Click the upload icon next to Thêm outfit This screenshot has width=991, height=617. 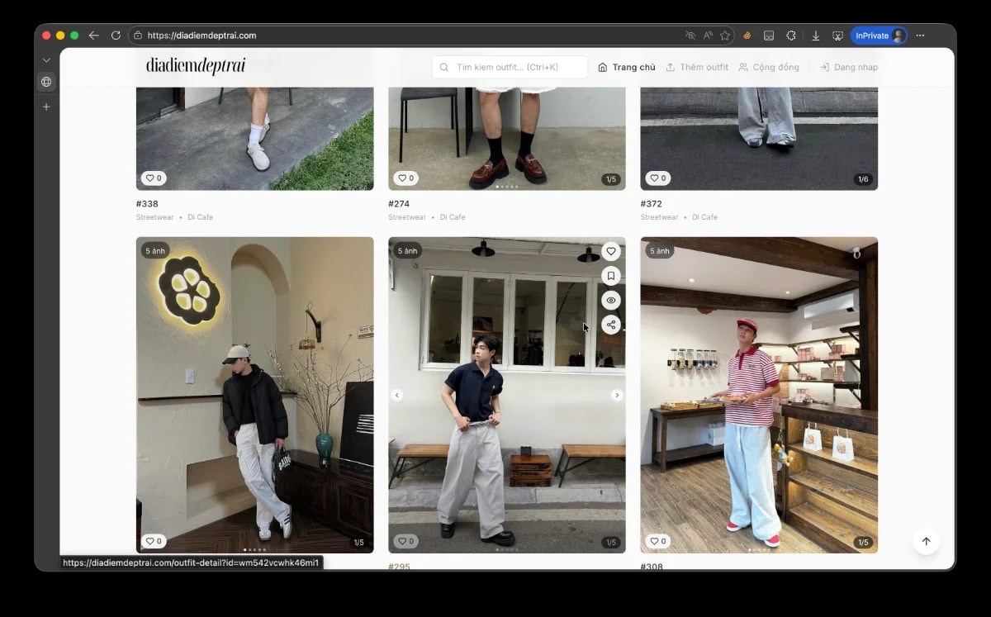(671, 67)
